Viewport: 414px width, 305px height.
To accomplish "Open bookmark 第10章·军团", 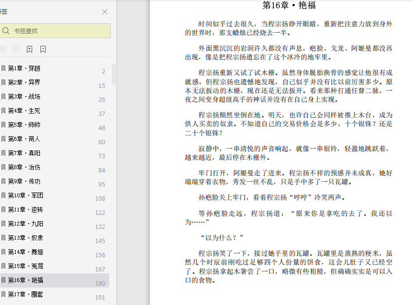I will point(55,195).
